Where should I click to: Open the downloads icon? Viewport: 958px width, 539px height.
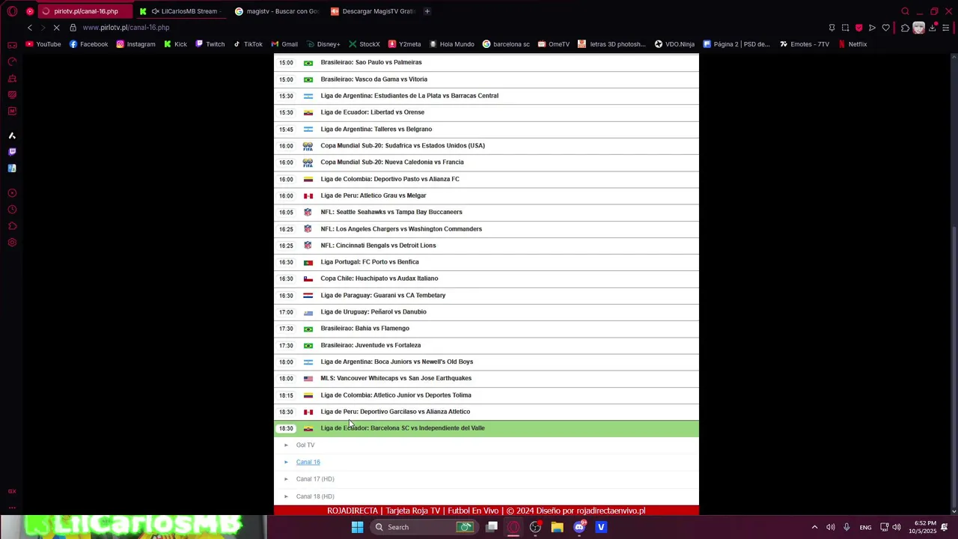click(x=932, y=28)
